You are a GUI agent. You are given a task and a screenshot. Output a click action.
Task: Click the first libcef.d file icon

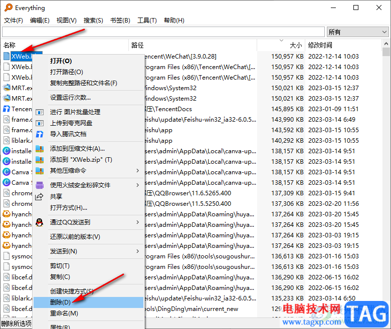click(7, 277)
